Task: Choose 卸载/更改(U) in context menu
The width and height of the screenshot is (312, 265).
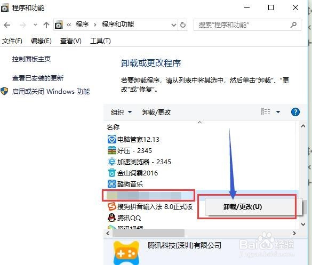Action: click(253, 207)
